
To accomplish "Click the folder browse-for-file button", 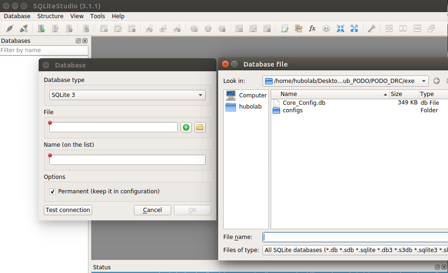I will click(200, 127).
